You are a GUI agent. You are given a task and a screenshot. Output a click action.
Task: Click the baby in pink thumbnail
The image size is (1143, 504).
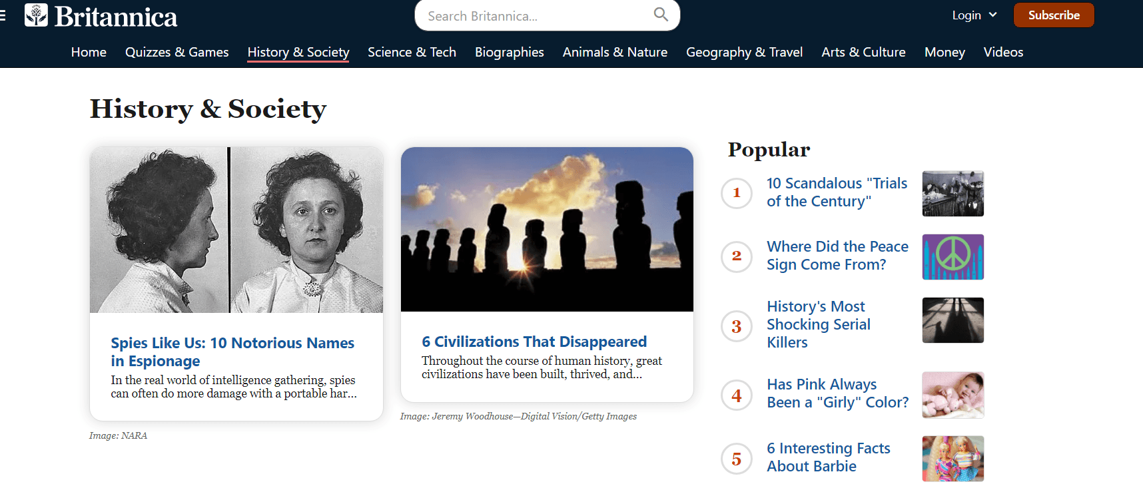coord(952,395)
